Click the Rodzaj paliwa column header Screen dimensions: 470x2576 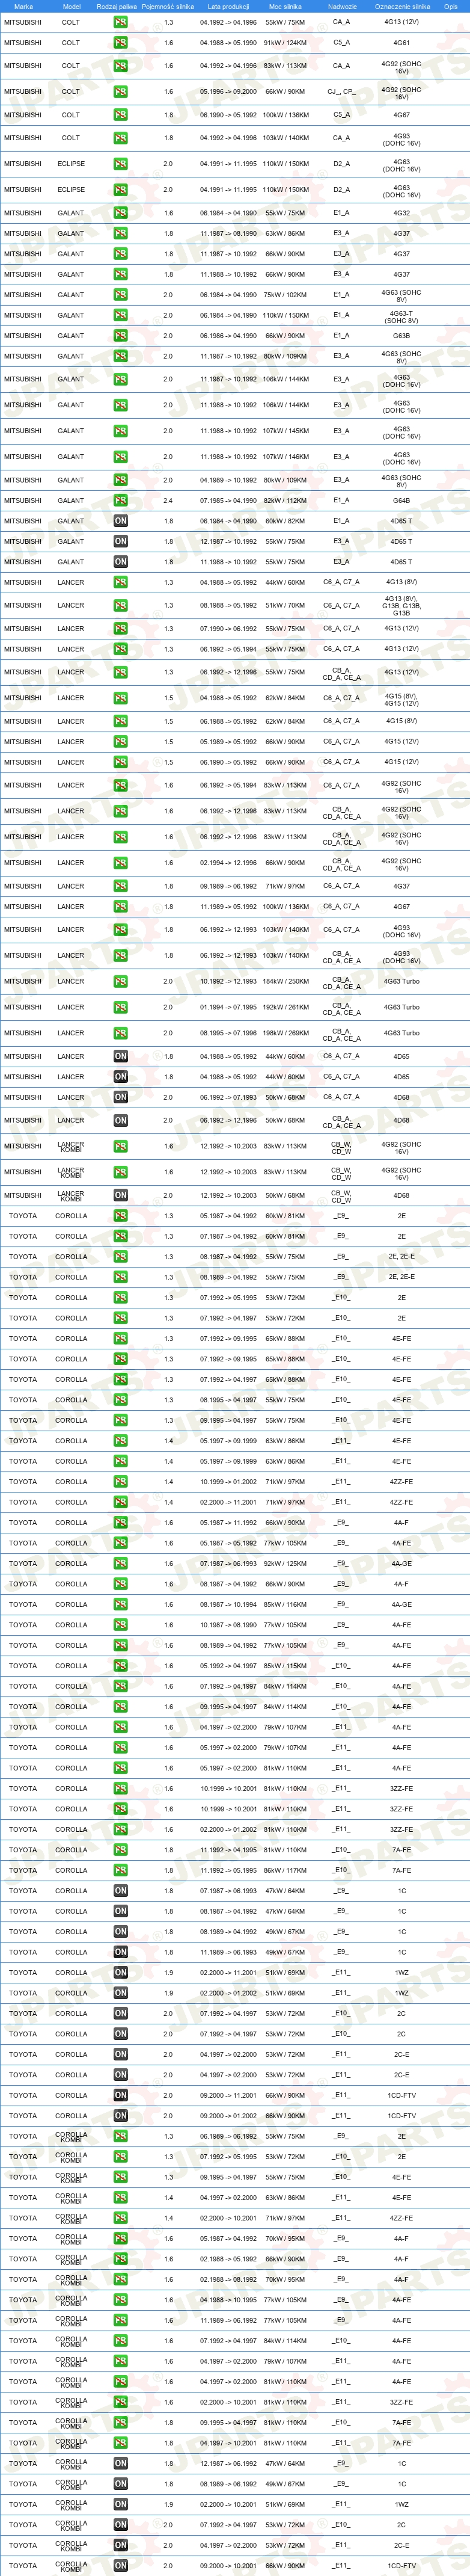[x=116, y=6]
